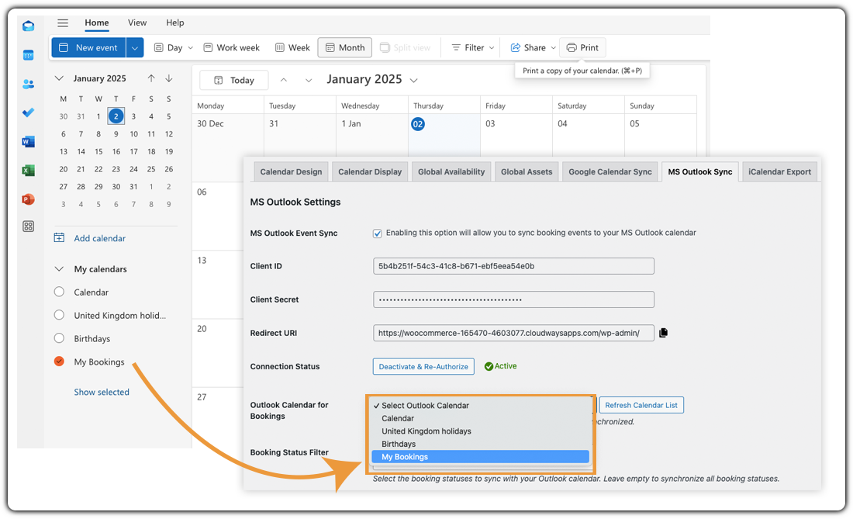Switch to Global Availability tab
This screenshot has width=853, height=519.
click(x=451, y=172)
